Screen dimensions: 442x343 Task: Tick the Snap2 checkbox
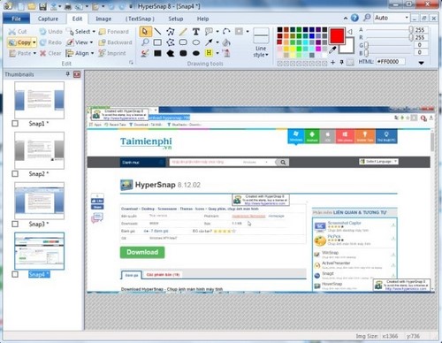pos(15,174)
